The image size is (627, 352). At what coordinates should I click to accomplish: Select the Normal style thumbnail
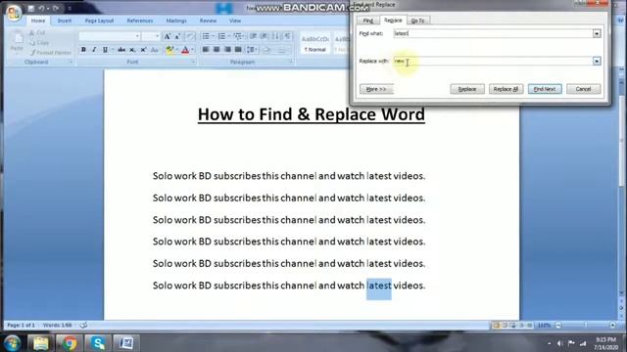click(315, 44)
